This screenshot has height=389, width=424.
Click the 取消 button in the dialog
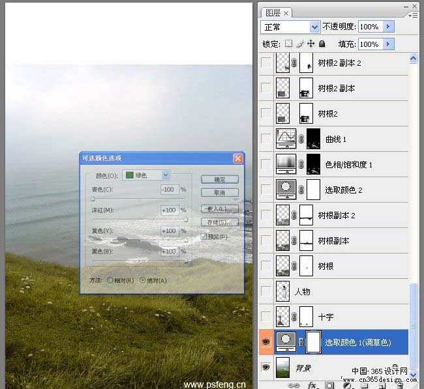pyautogui.click(x=220, y=193)
